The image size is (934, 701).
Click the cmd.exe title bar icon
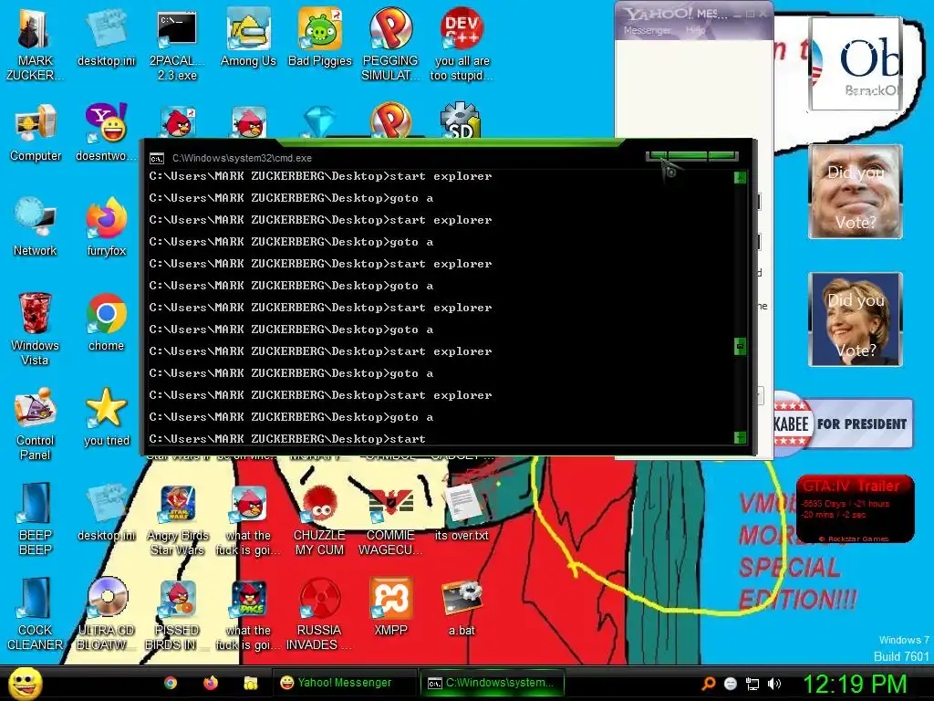157,158
